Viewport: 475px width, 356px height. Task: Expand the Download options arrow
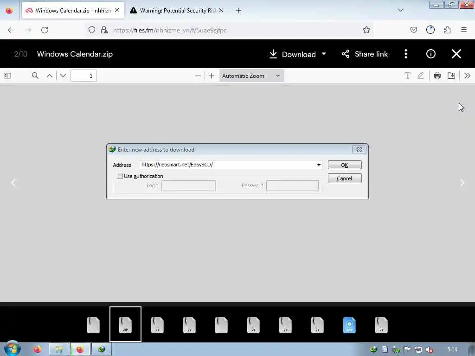[324, 54]
